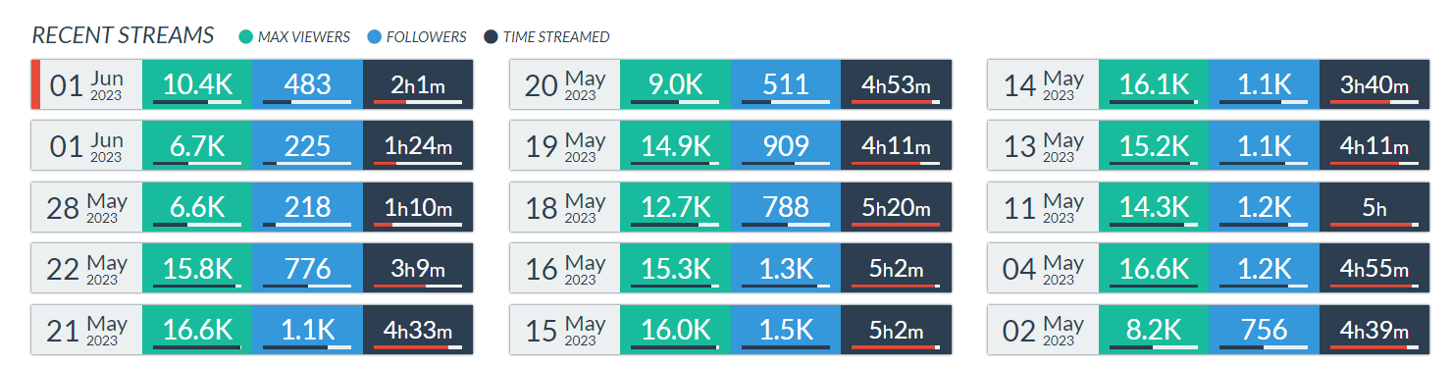Screen dimensions: 1451x367
Task: Click the green Max Viewers legend dot
Action: [x=246, y=37]
